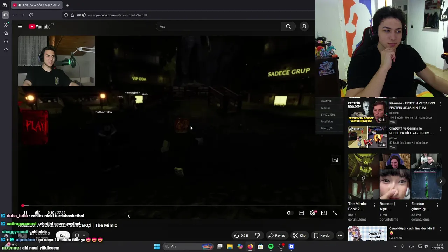This screenshot has width=448, height=252.
Task: Open the Windows Start menu
Action: click(x=157, y=246)
